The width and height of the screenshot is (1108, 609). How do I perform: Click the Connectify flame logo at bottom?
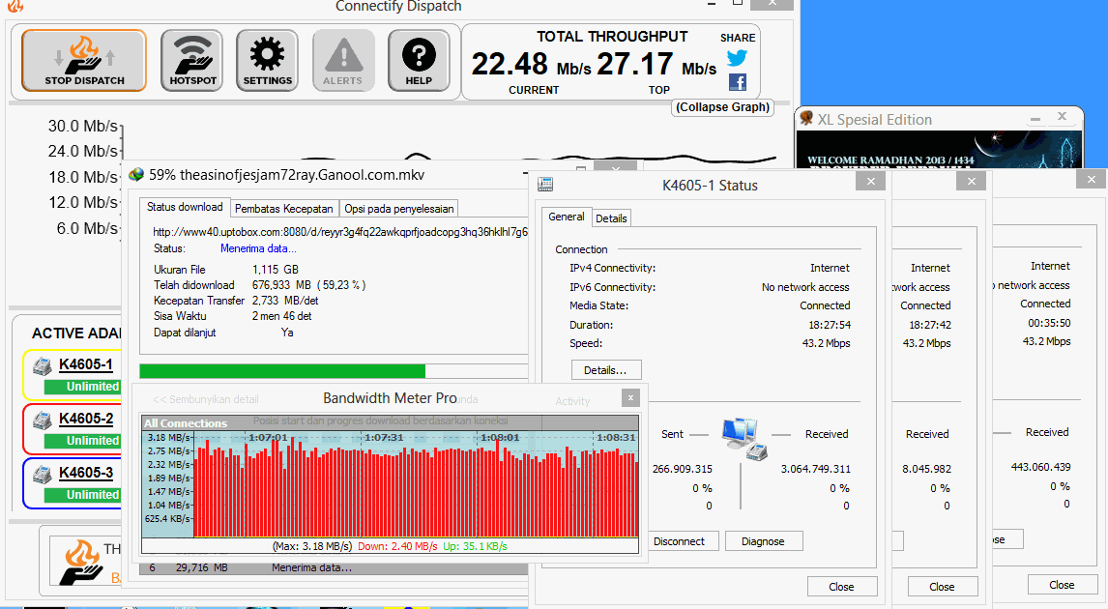click(x=81, y=563)
